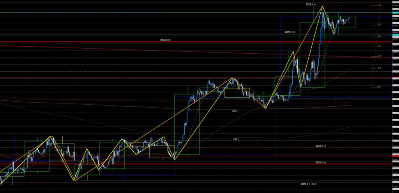Click the yellow zigzag peak at 2022 high
Image resolution: width=399 pixels, height=193 pixels.
[322, 6]
